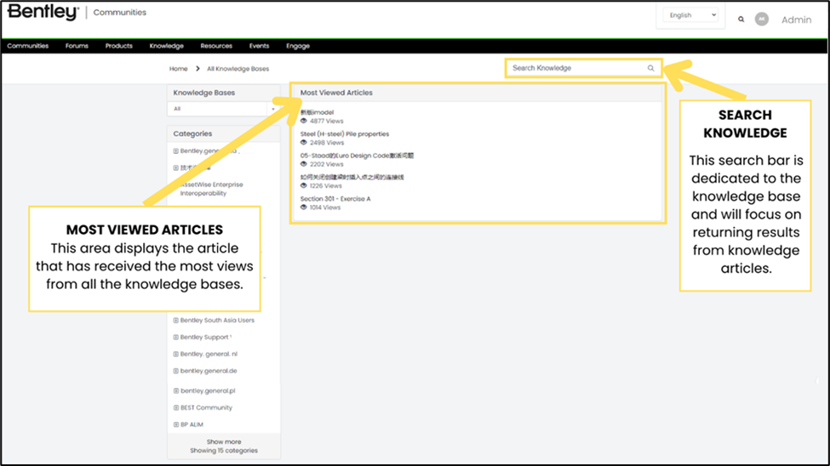Click the breadcrumb chevron after Home
The width and height of the screenshot is (830, 466).
[197, 69]
